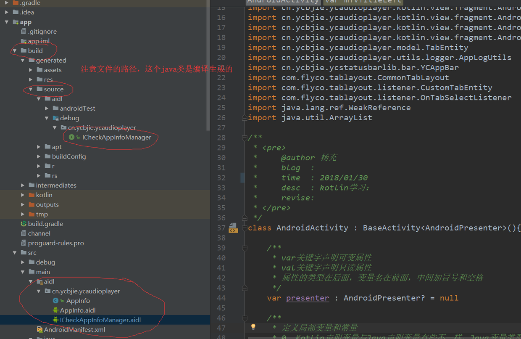Viewport: 521px width, 339px height.
Task: Select the main folder under src
Action: [43, 272]
